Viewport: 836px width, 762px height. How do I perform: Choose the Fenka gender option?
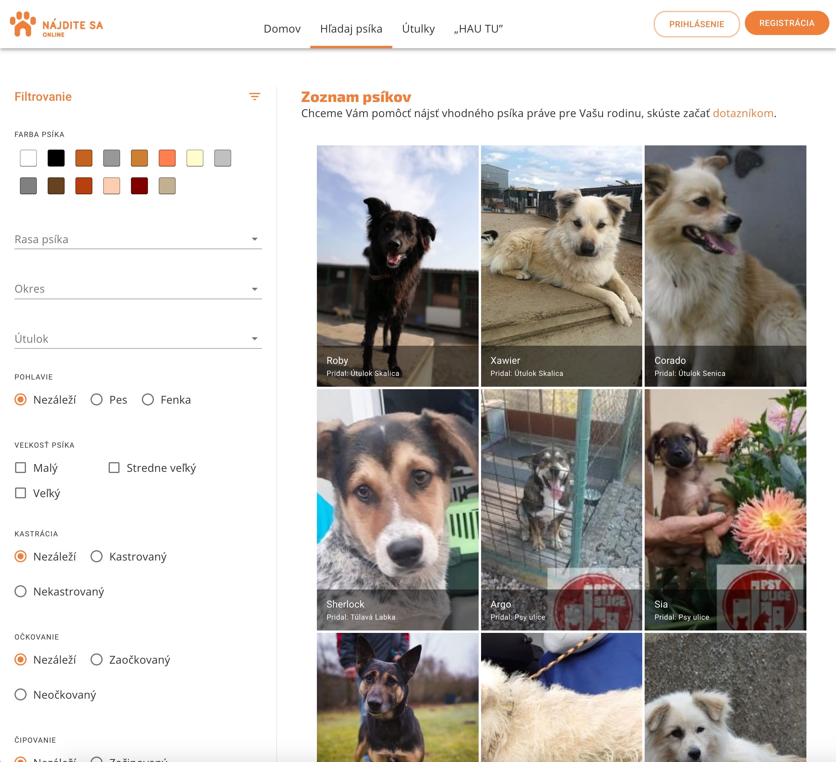click(166, 400)
